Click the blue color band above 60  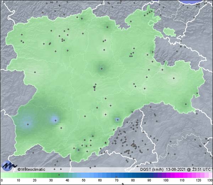[100, 175]
